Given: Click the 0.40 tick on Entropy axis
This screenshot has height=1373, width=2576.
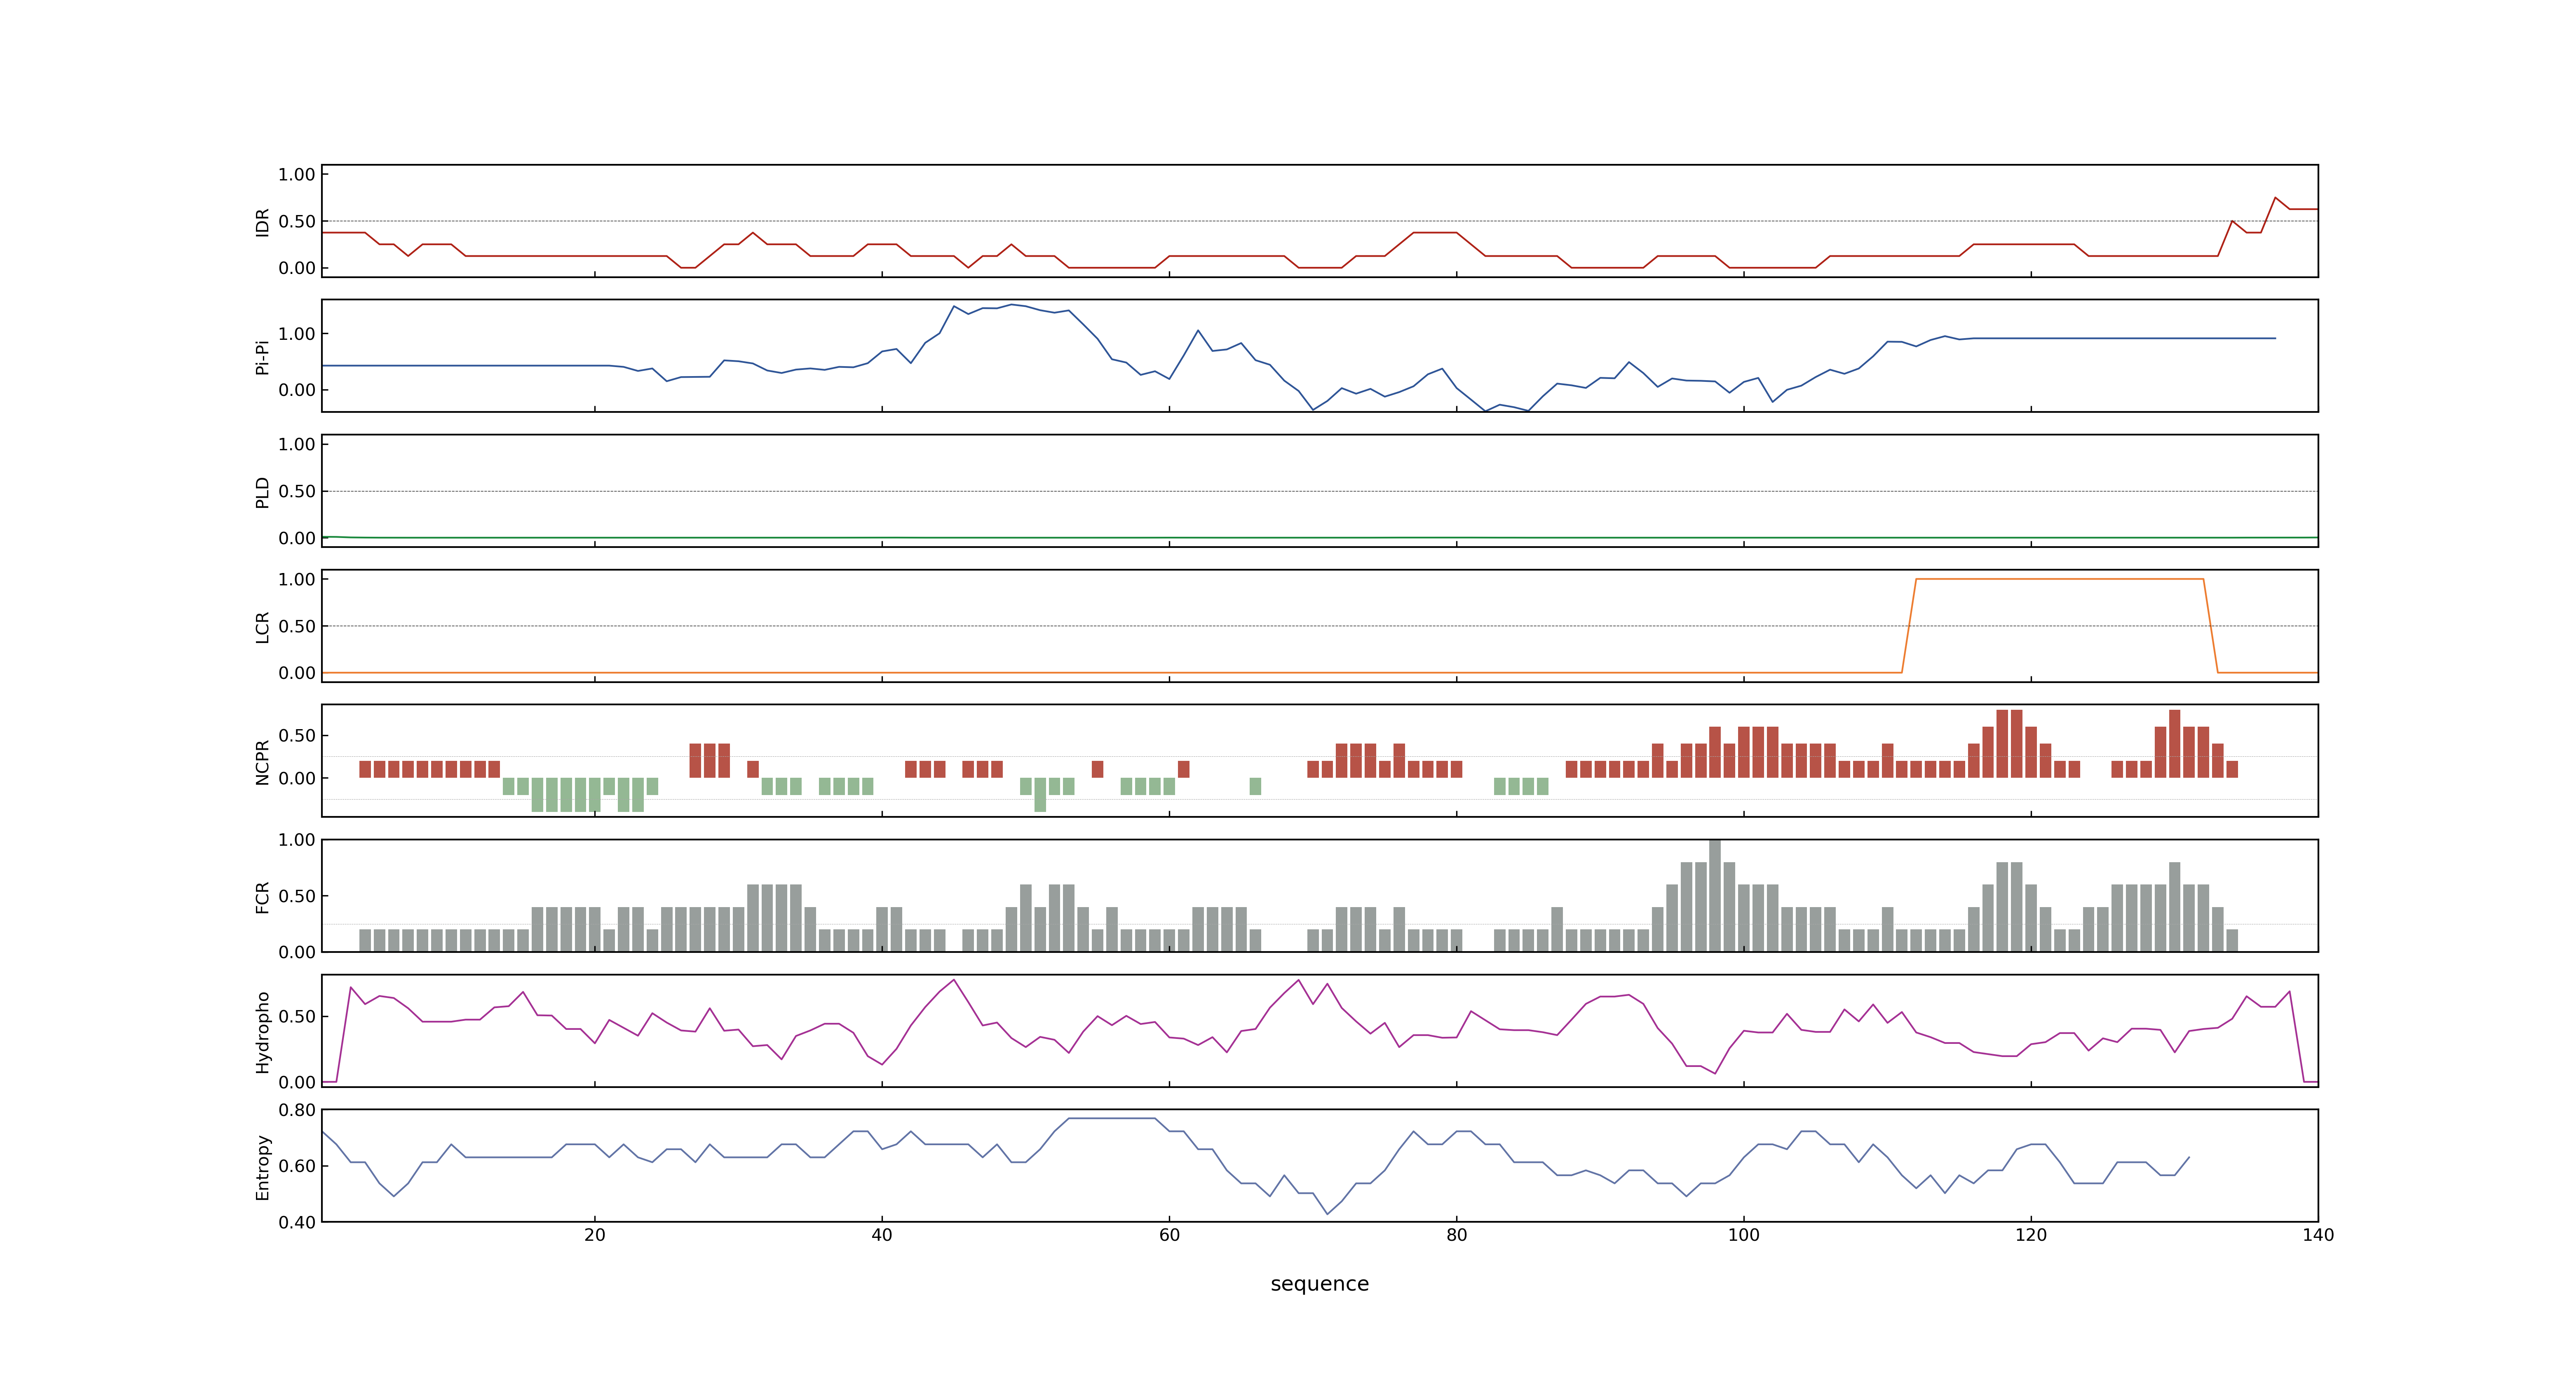Looking at the screenshot, I should pos(297,1222).
